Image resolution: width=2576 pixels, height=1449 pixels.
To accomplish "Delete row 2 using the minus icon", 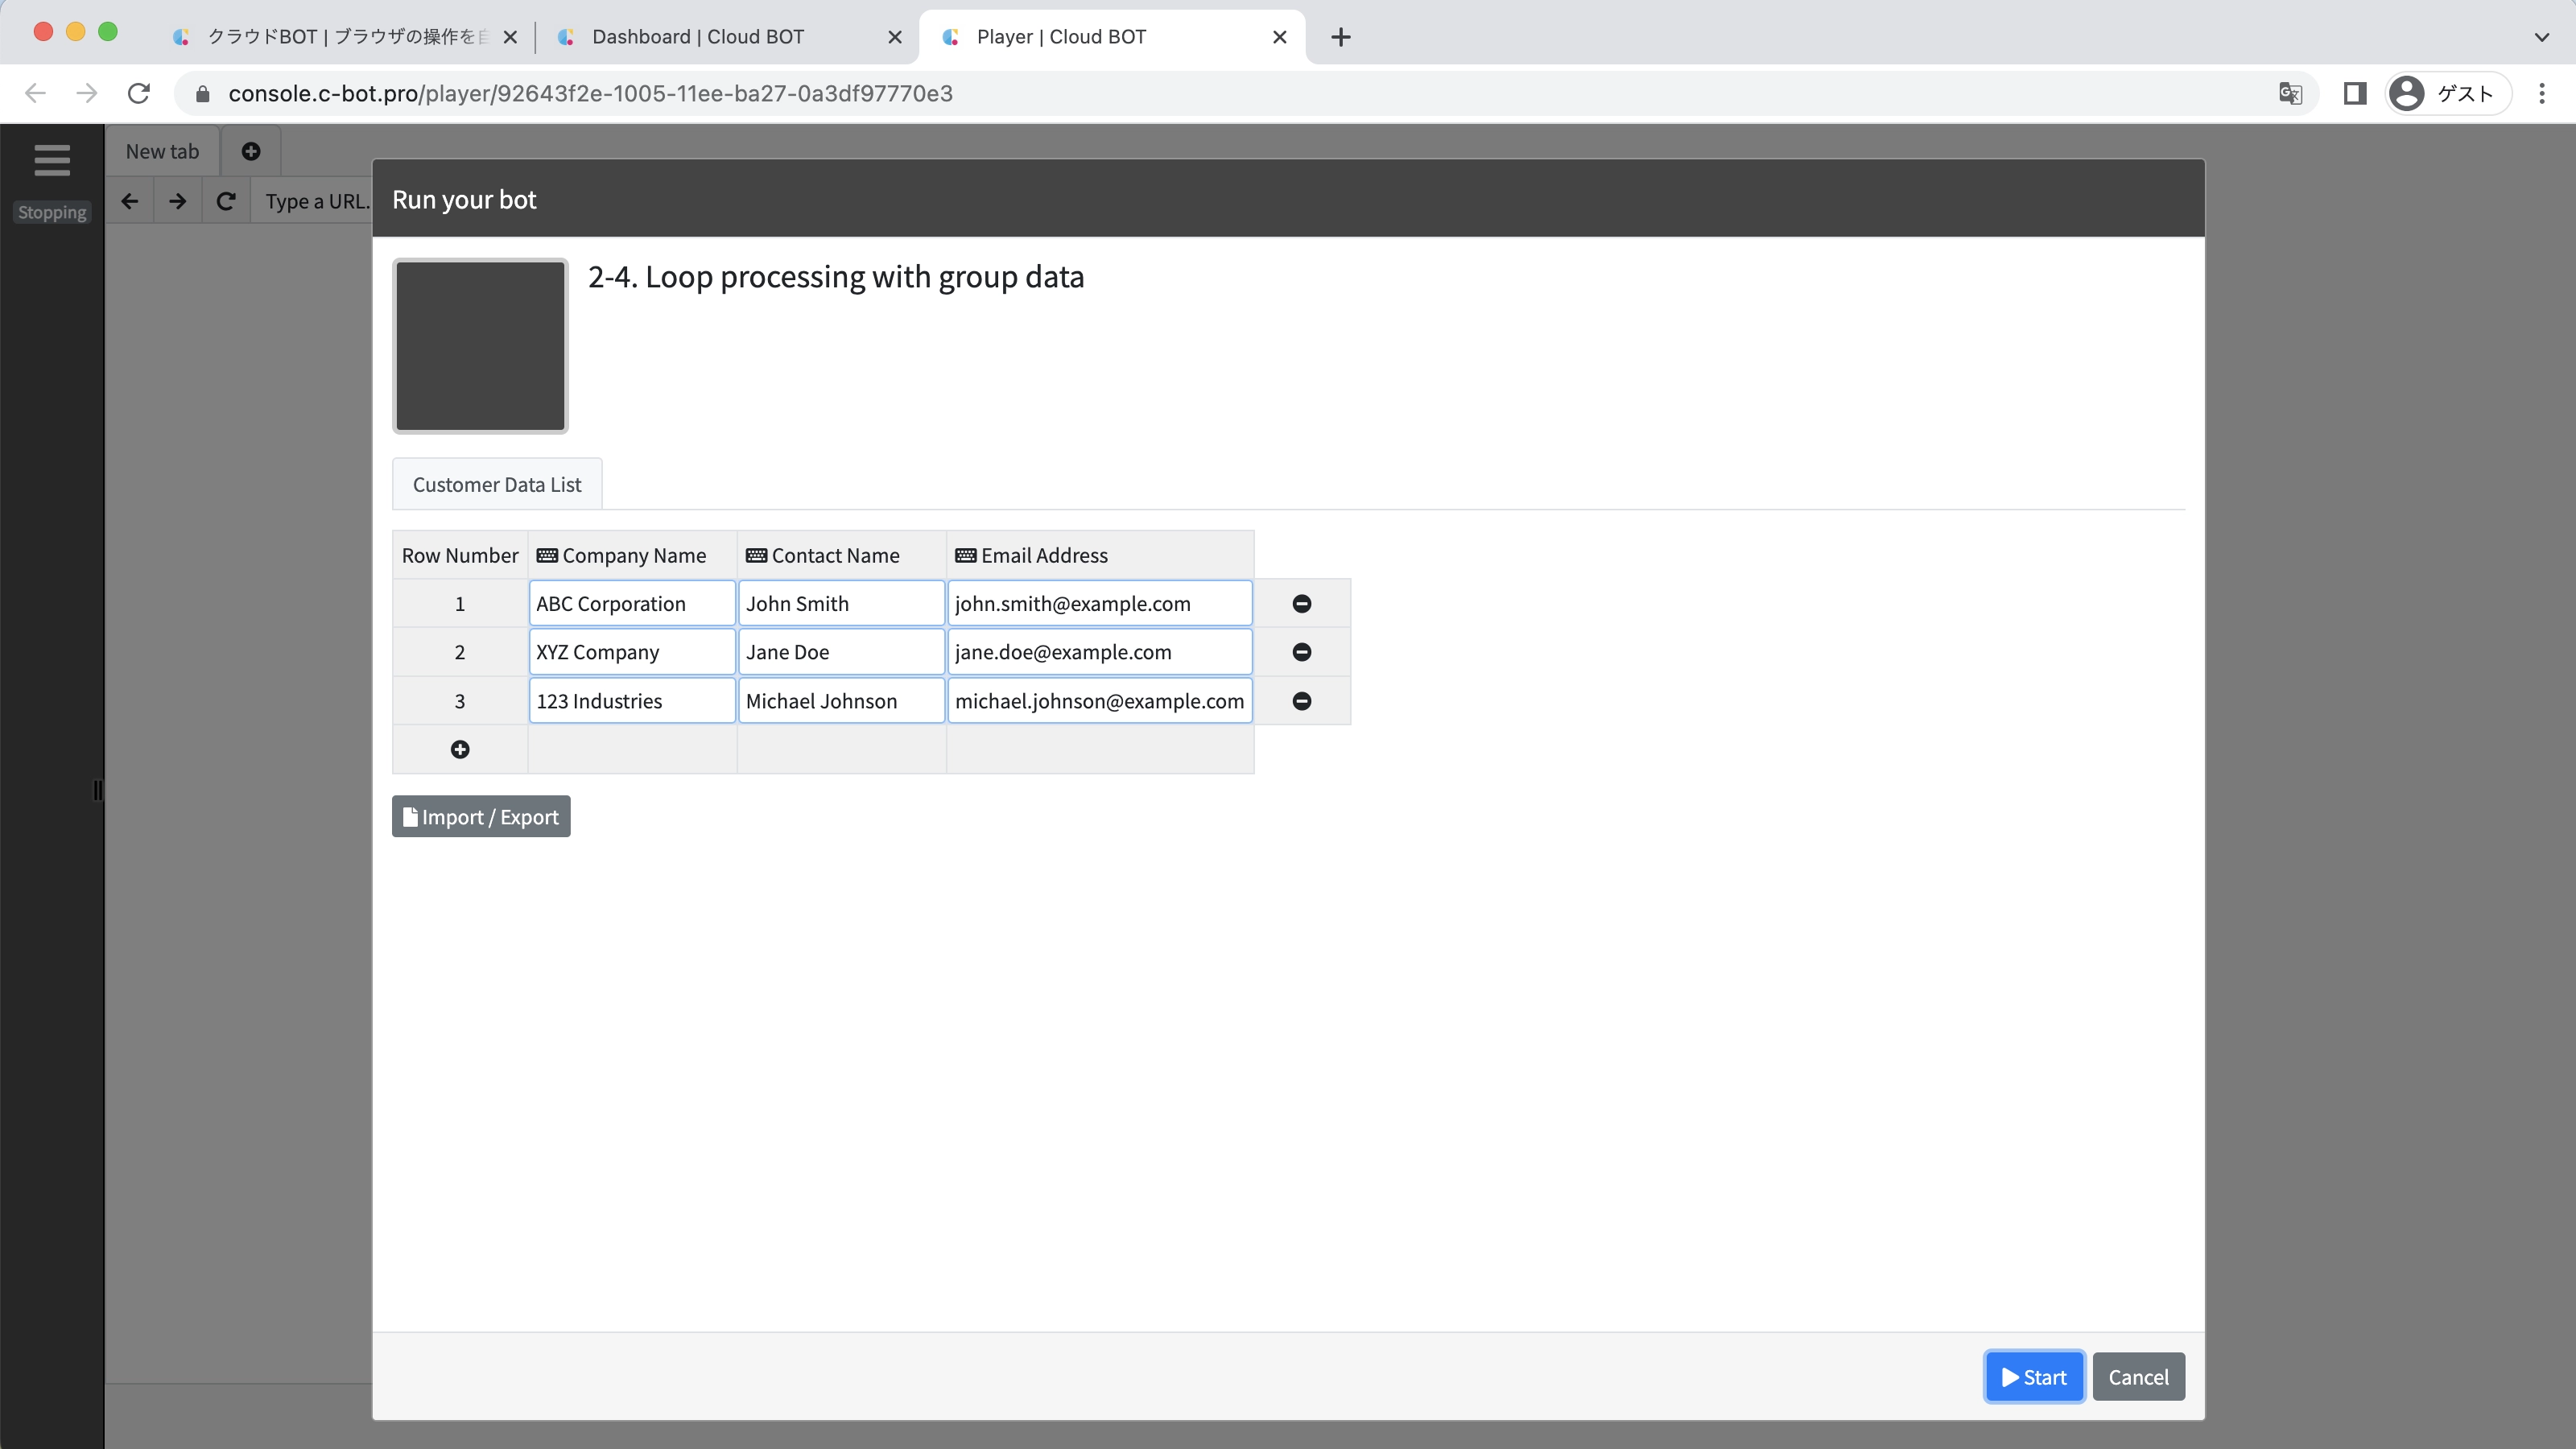I will point(1301,652).
